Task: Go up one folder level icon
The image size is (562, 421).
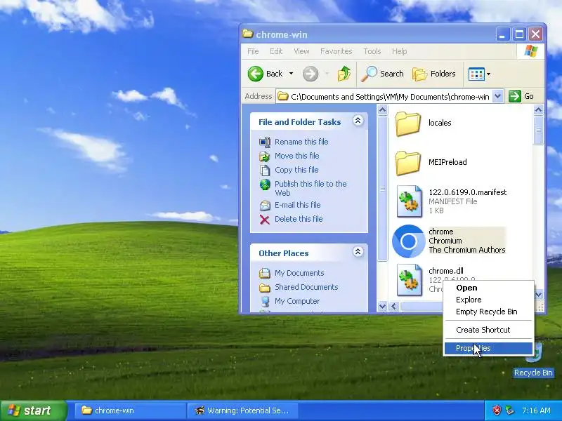Action: tap(344, 74)
